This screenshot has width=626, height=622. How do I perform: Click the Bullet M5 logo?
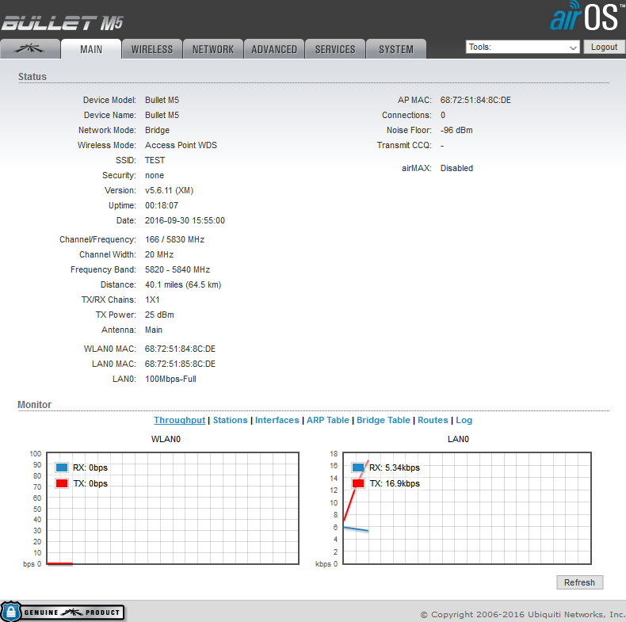click(63, 23)
